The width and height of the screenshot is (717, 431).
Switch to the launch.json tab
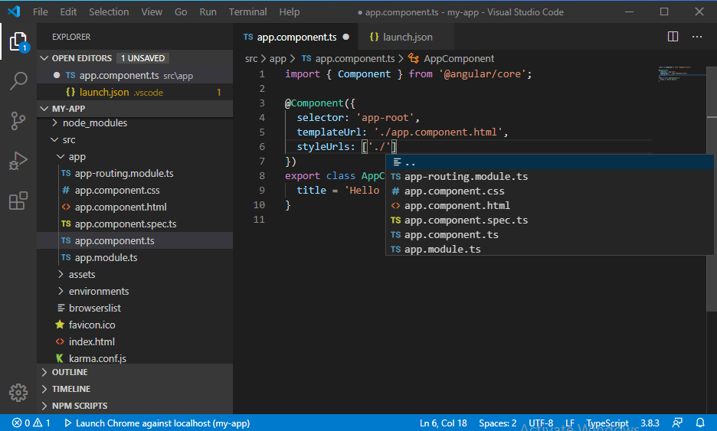point(405,37)
